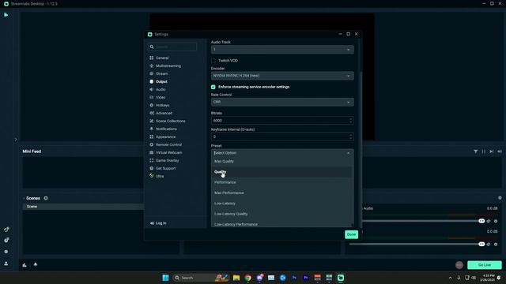Image resolution: width=506 pixels, height=284 pixels.
Task: Click the Game Overlay icon
Action: tap(152, 160)
